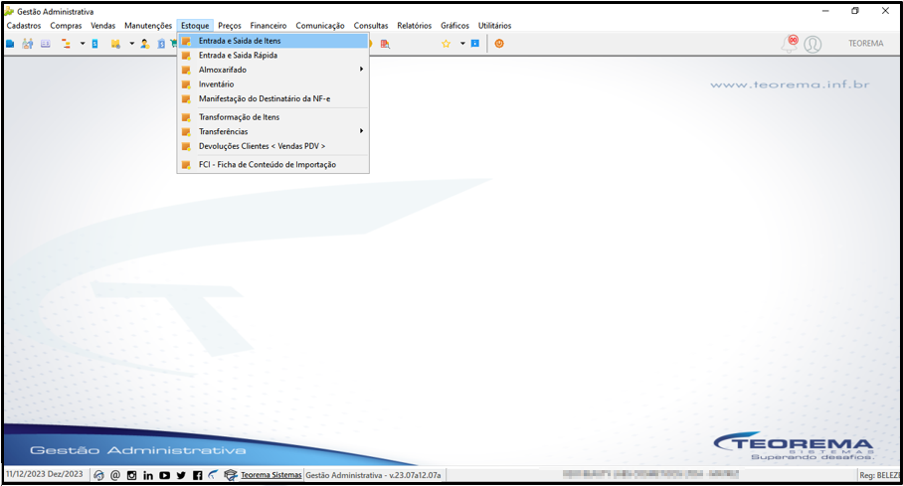Screen dimensions: 903x486
Task: Open the Preços menu
Action: (229, 25)
